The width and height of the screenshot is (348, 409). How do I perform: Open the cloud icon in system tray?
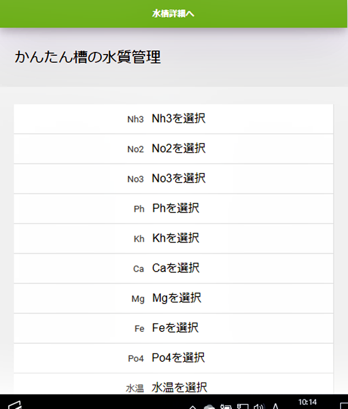coord(209,407)
